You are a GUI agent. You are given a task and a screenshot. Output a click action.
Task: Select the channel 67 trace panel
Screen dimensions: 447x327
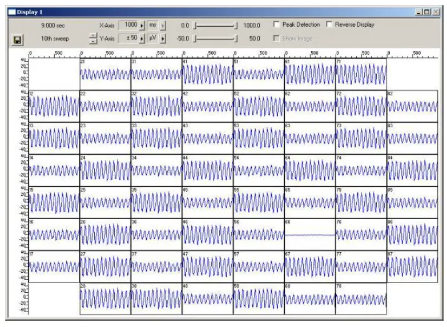tap(310, 267)
